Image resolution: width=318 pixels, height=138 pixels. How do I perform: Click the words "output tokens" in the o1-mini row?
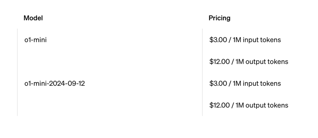click(x=267, y=62)
